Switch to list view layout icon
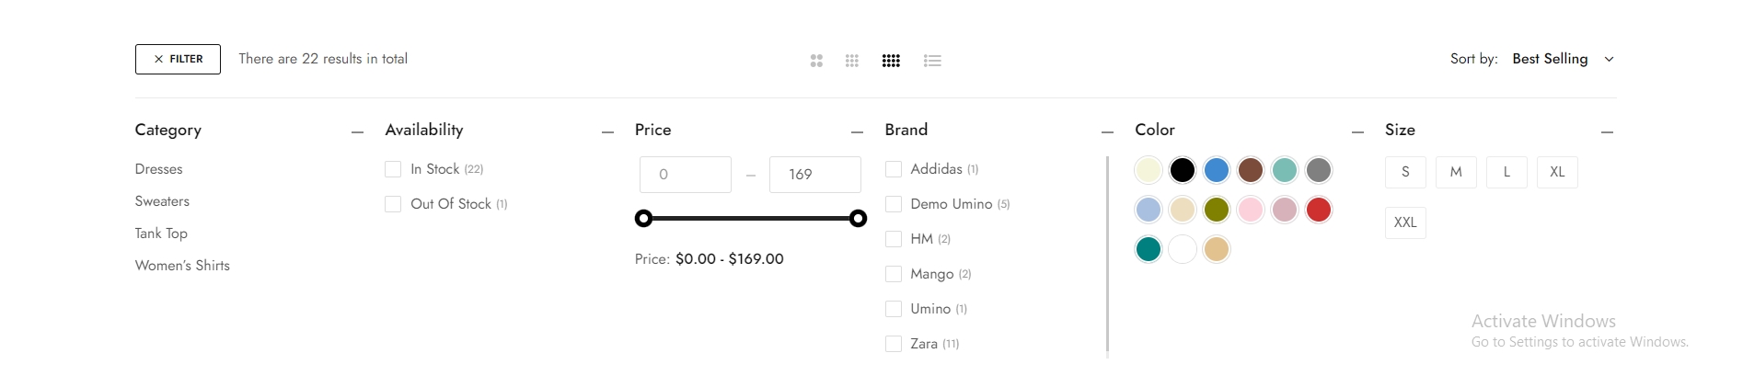The width and height of the screenshot is (1743, 376). pyautogui.click(x=932, y=61)
